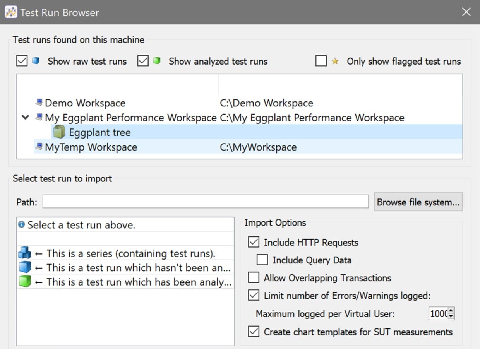The image size is (480, 349).
Task: Close the Test Run Browser dialog
Action: tap(466, 12)
